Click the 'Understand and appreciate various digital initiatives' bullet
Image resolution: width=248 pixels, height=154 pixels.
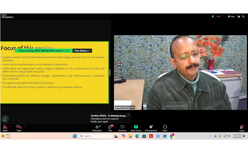click(53, 70)
